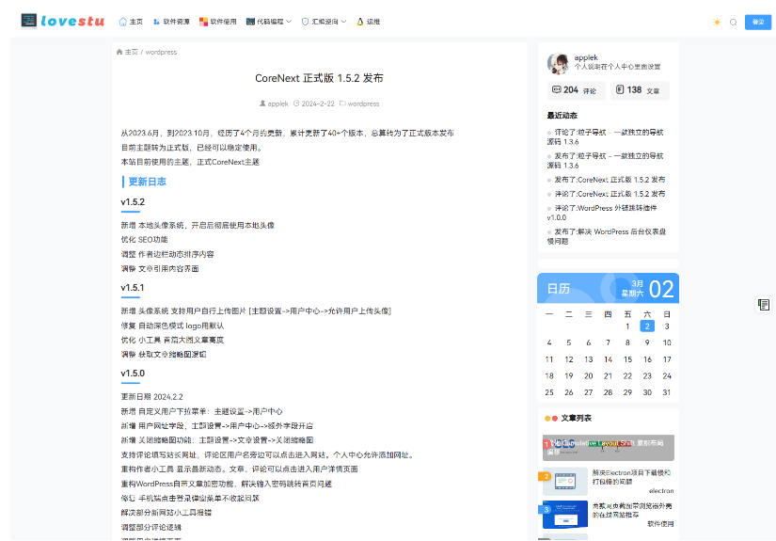This screenshot has height=541, width=776.
Task: Select day 15 in calendar
Action: coord(627,359)
